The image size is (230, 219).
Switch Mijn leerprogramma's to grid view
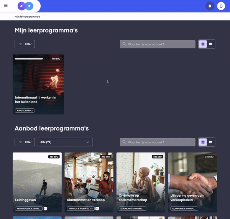pyautogui.click(x=203, y=44)
